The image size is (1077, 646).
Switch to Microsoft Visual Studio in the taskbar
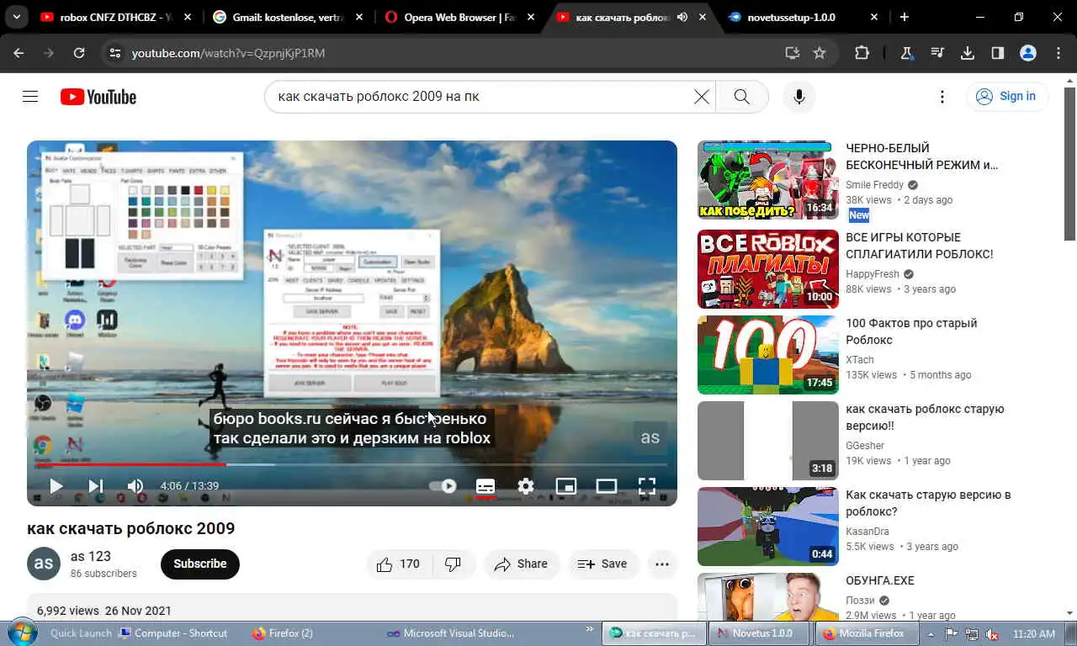pyautogui.click(x=450, y=633)
